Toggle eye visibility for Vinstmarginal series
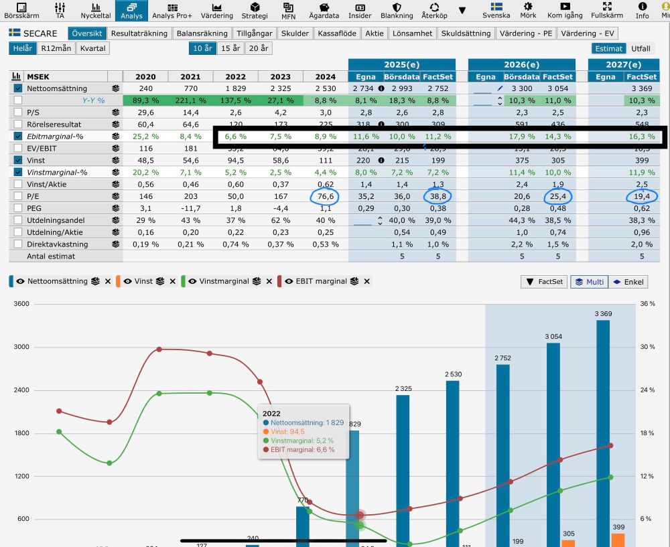This screenshot has height=547, width=670. tap(192, 281)
